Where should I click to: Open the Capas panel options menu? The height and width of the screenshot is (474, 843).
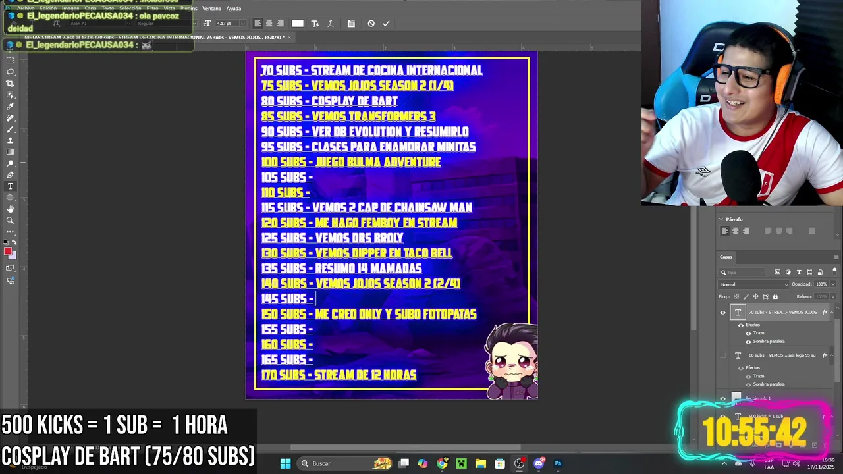coord(836,257)
